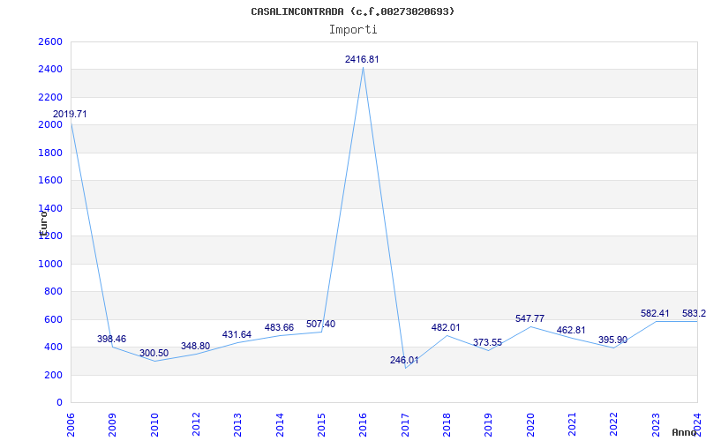Click the 2018 year axis label
The image size is (706, 441).
(447, 424)
